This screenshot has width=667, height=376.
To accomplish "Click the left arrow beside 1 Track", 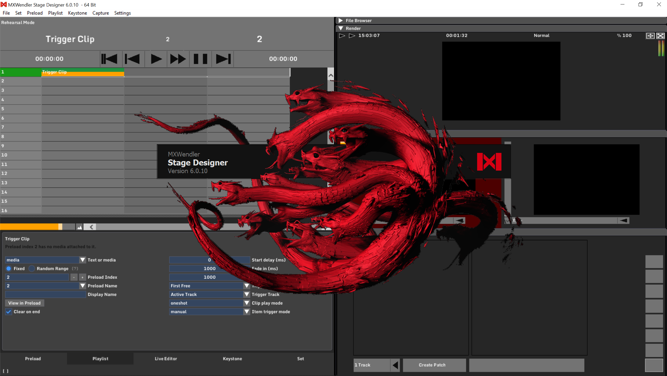I will pos(395,365).
